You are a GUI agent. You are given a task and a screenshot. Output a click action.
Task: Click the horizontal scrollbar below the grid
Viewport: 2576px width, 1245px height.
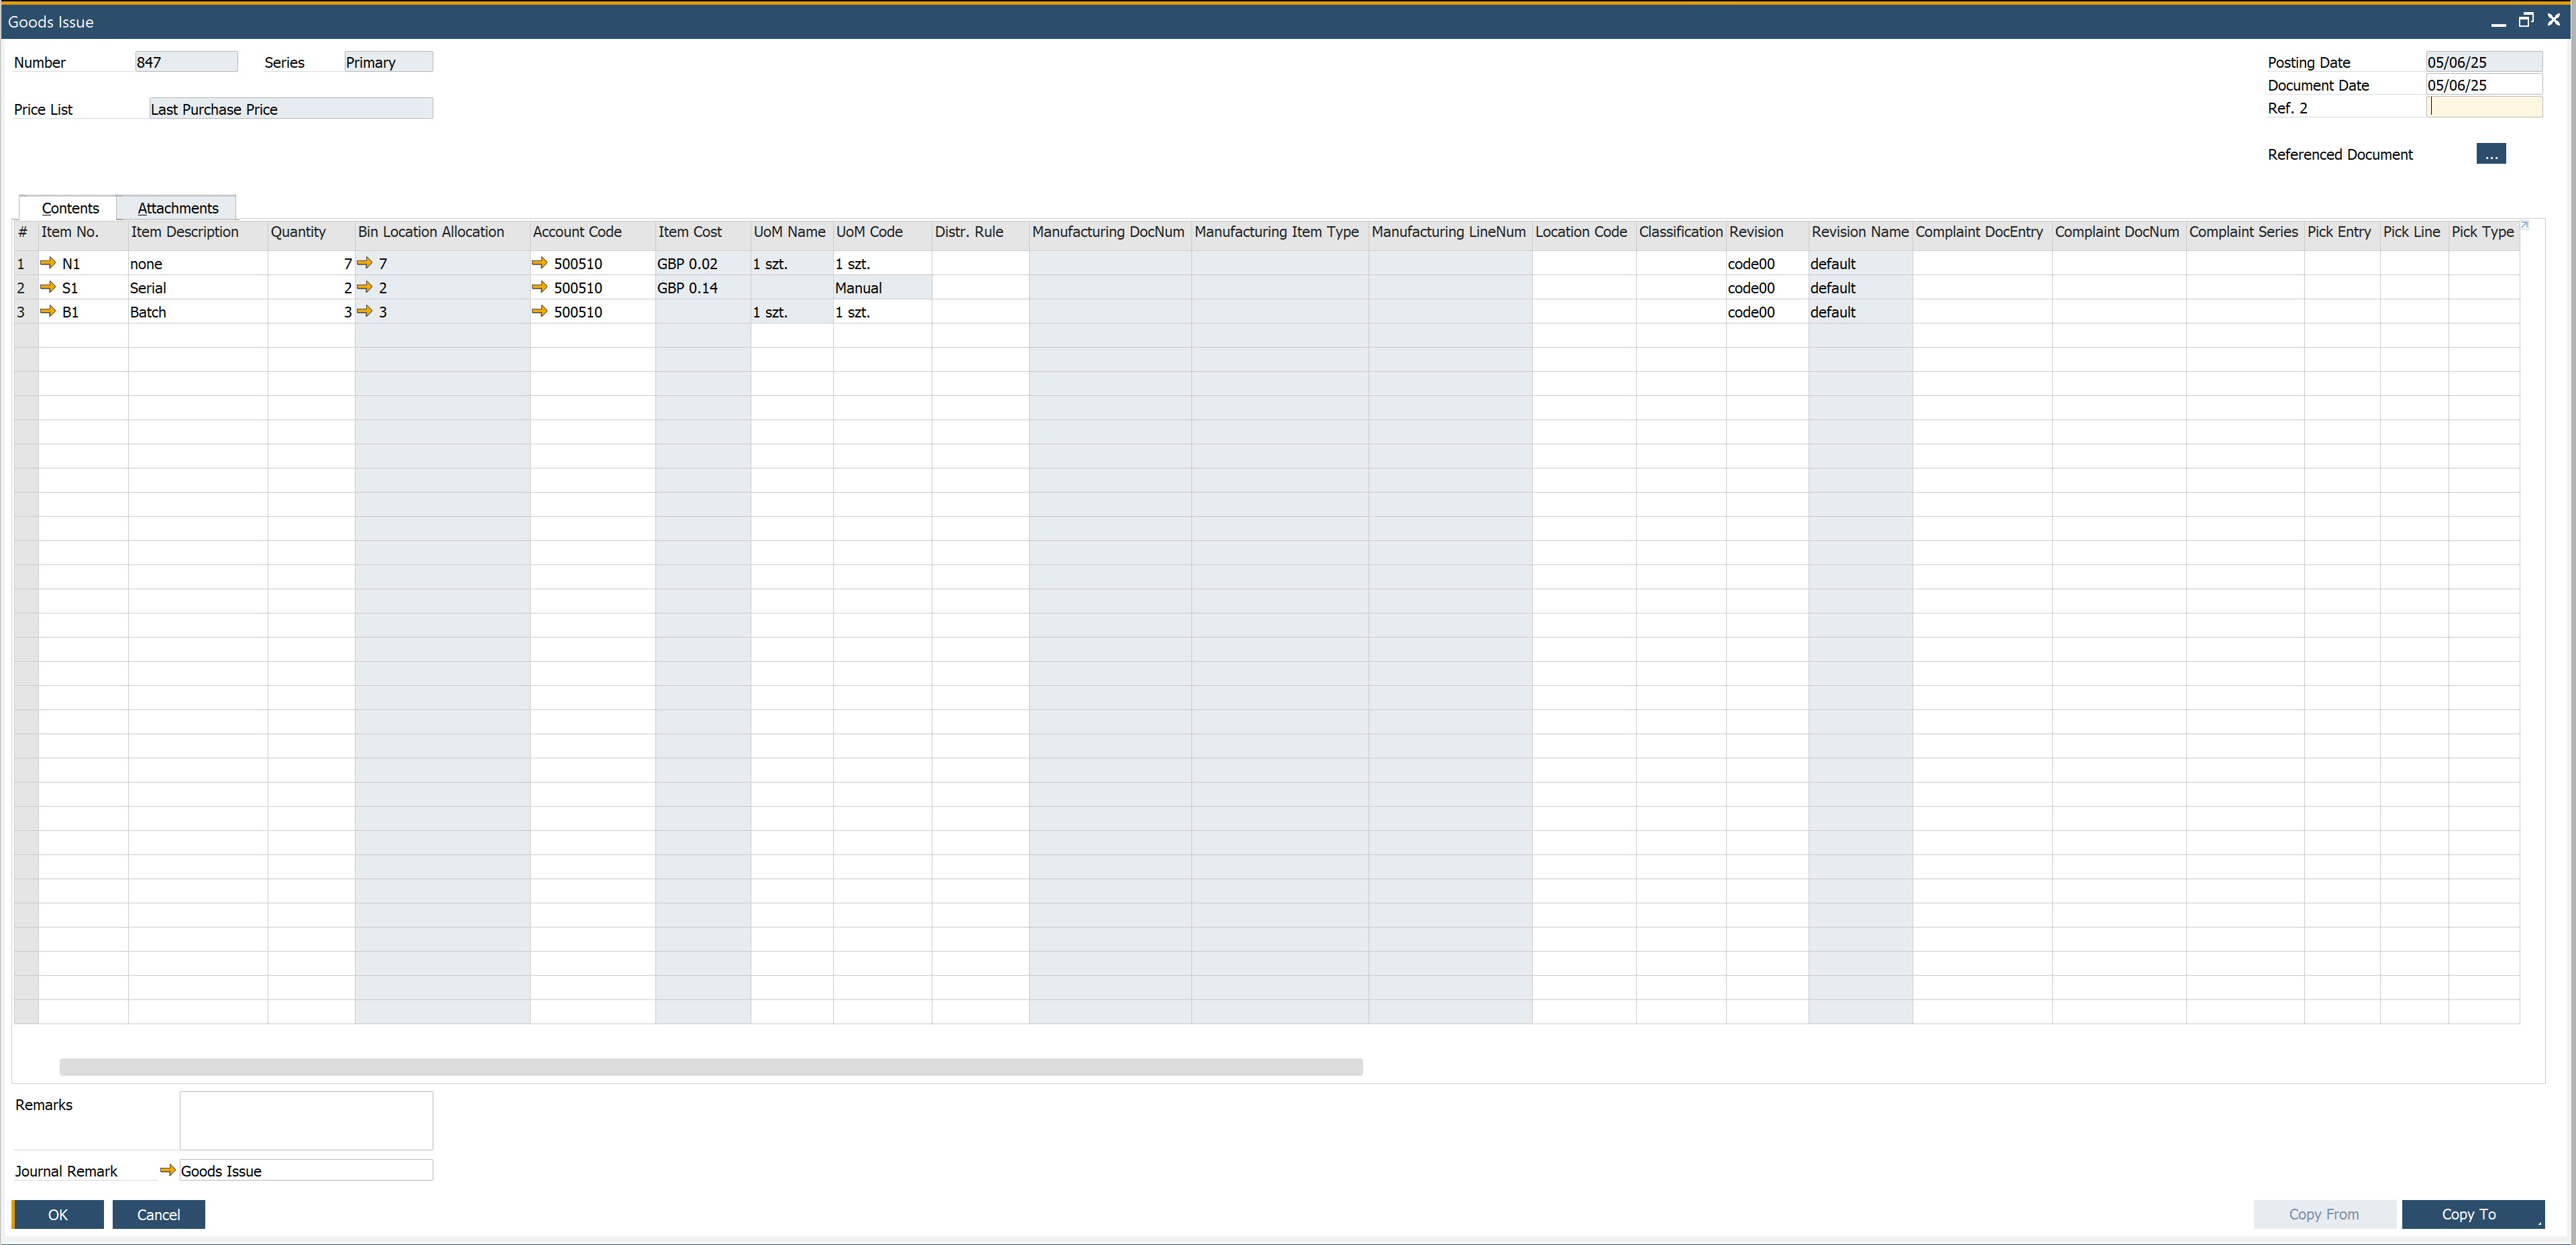710,1067
